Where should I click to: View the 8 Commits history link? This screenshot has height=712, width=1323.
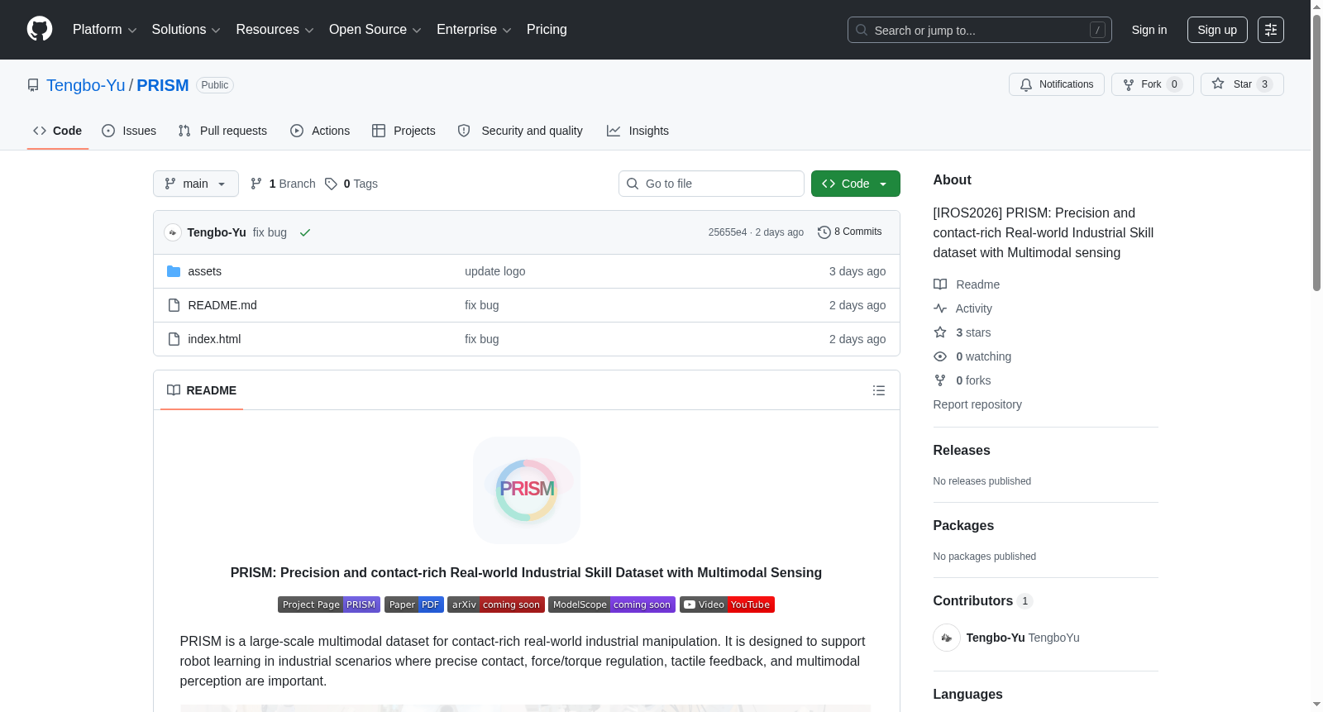[850, 232]
